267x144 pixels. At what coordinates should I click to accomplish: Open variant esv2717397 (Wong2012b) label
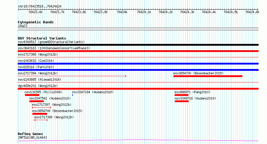click(x=52, y=105)
